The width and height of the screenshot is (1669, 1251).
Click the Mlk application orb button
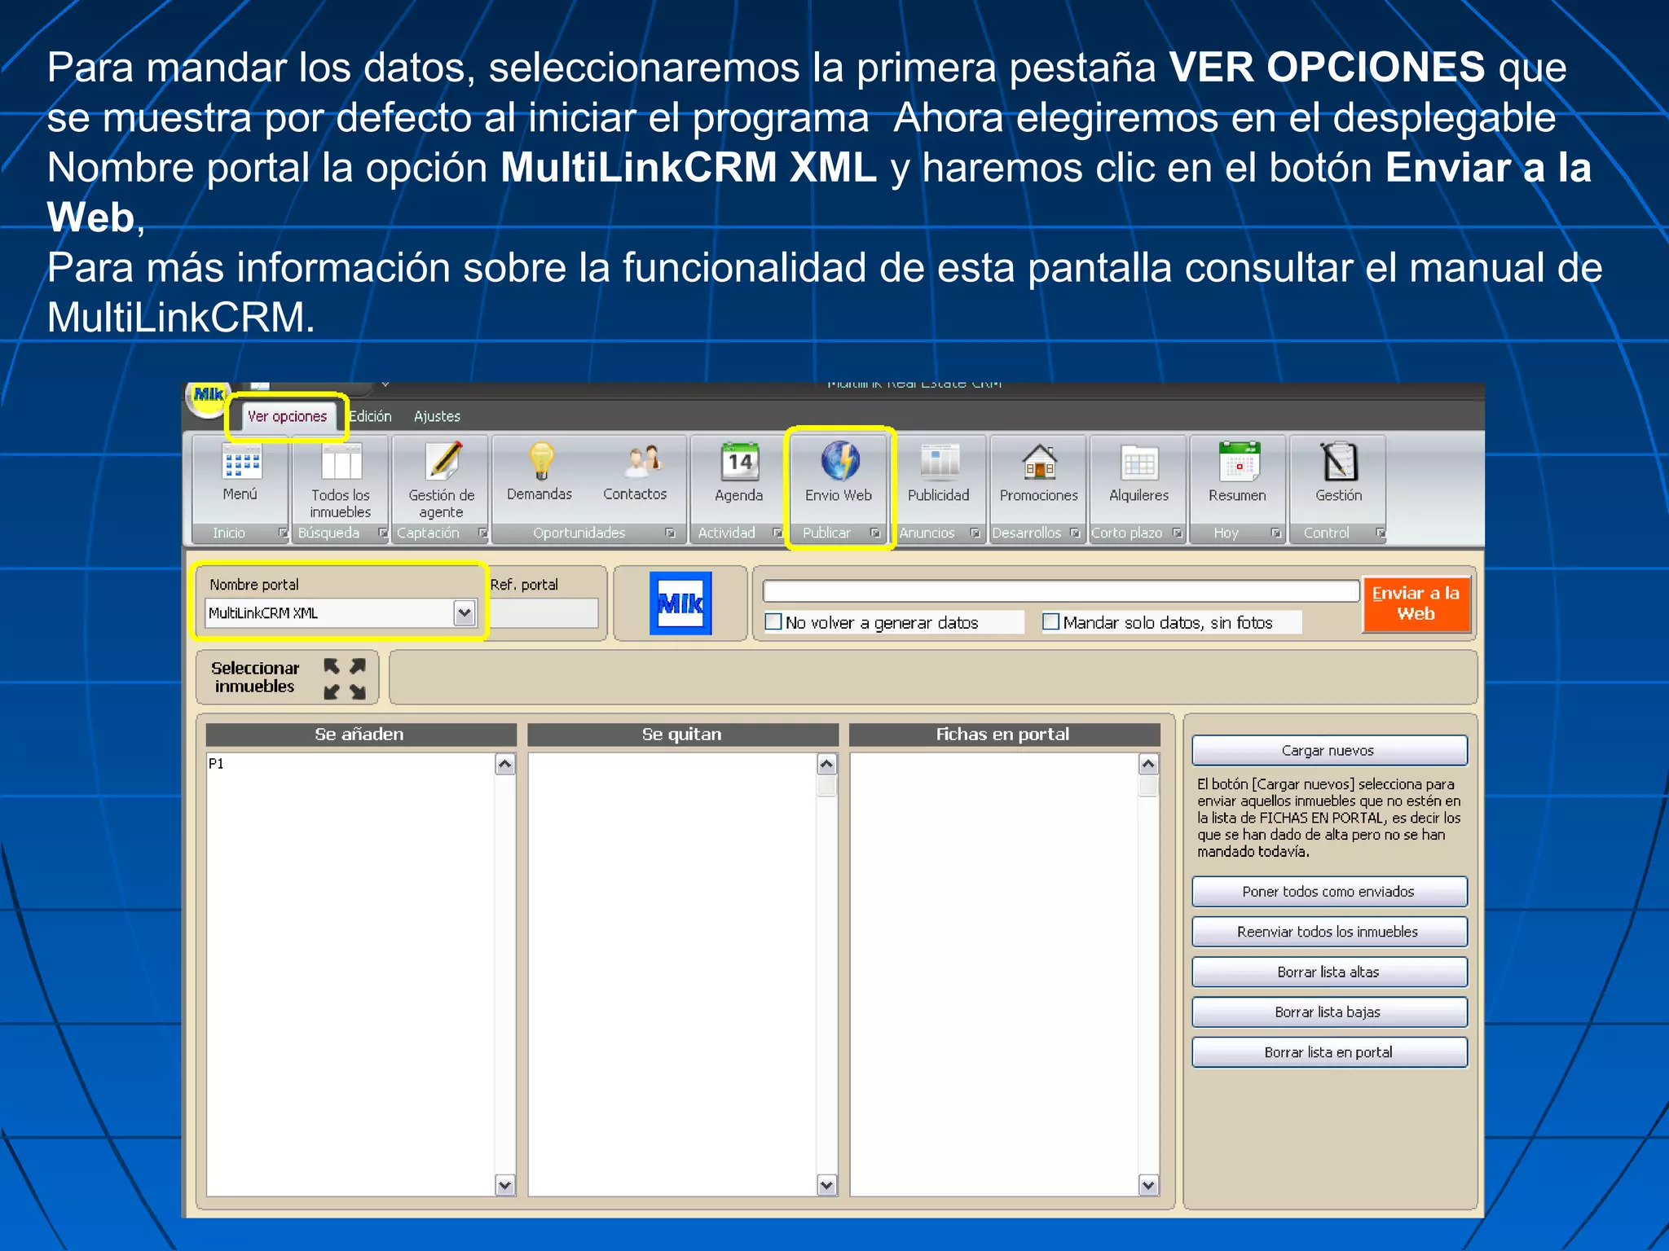[209, 397]
